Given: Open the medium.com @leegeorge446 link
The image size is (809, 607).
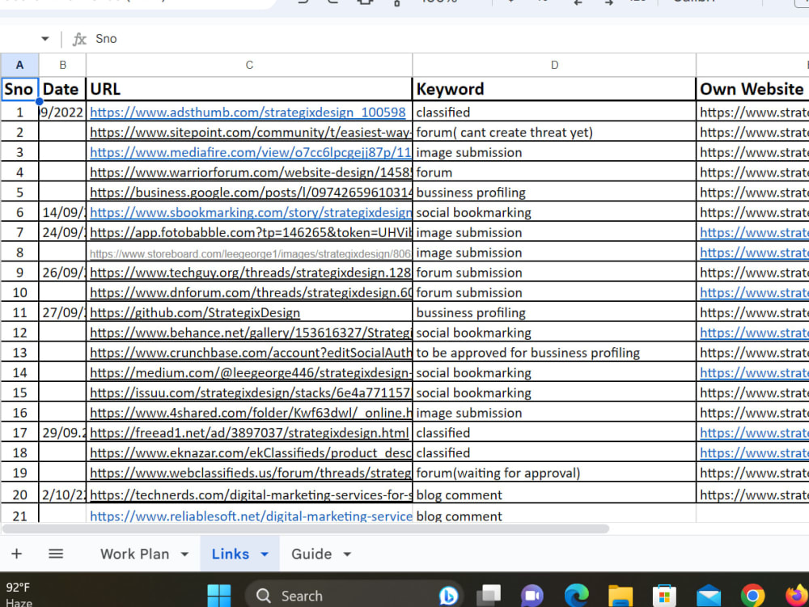Looking at the screenshot, I should (250, 372).
